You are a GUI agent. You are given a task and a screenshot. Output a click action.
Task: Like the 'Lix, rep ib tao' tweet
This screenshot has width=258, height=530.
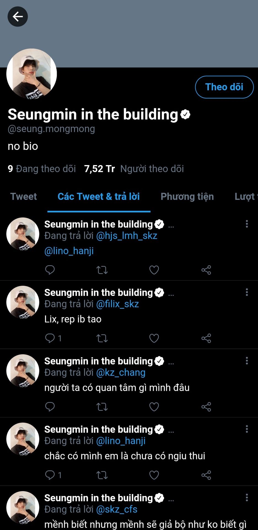[154, 338]
